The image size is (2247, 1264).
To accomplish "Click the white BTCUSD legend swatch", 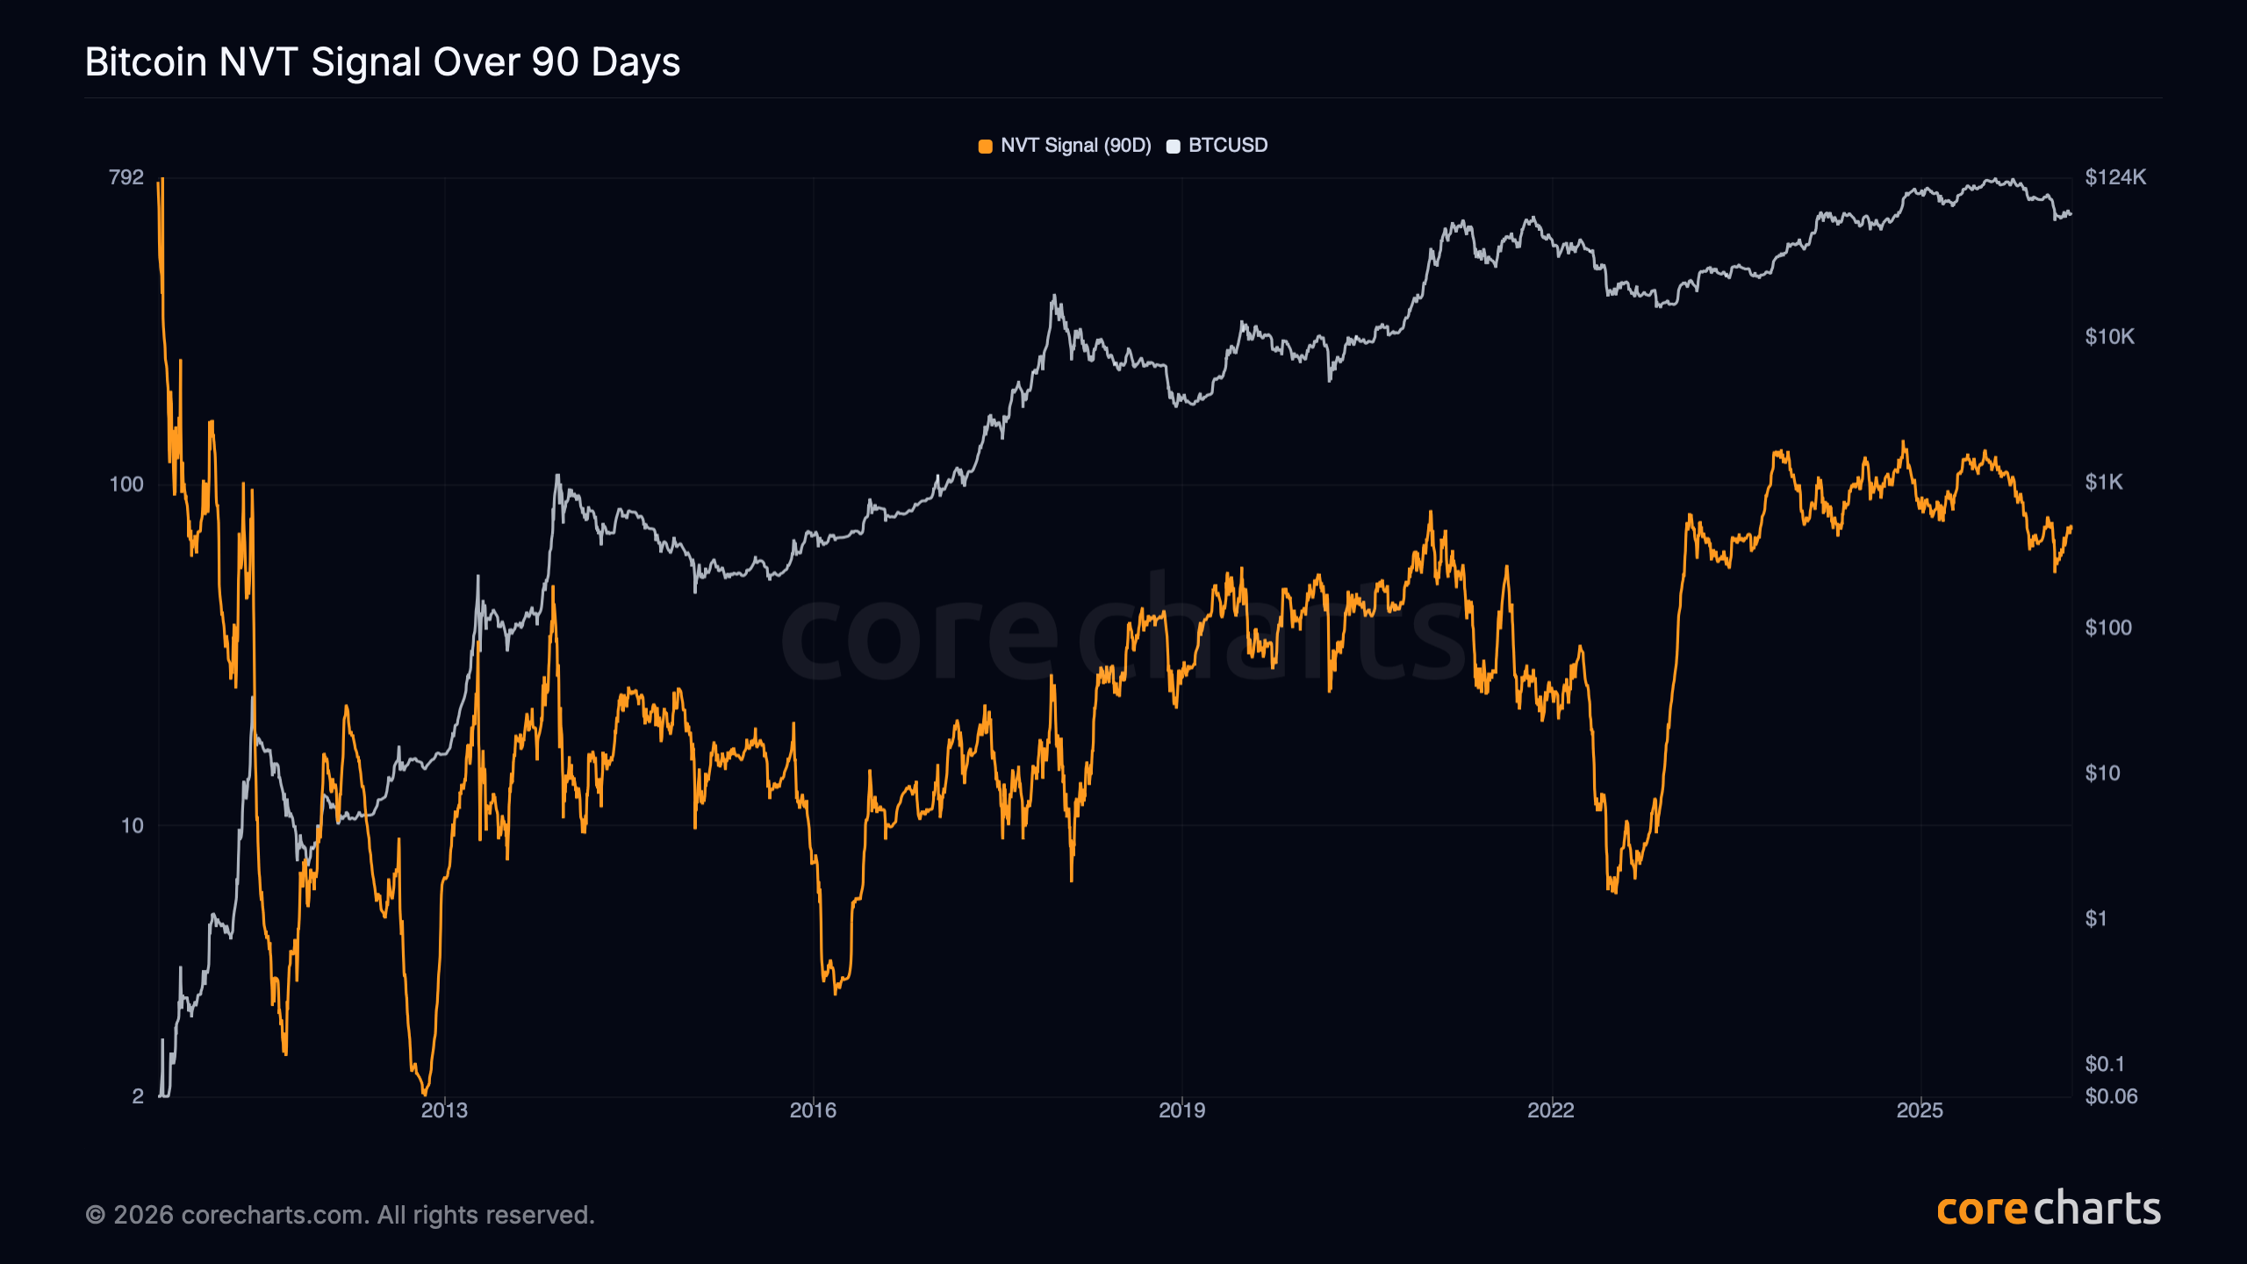I will click(x=1173, y=147).
